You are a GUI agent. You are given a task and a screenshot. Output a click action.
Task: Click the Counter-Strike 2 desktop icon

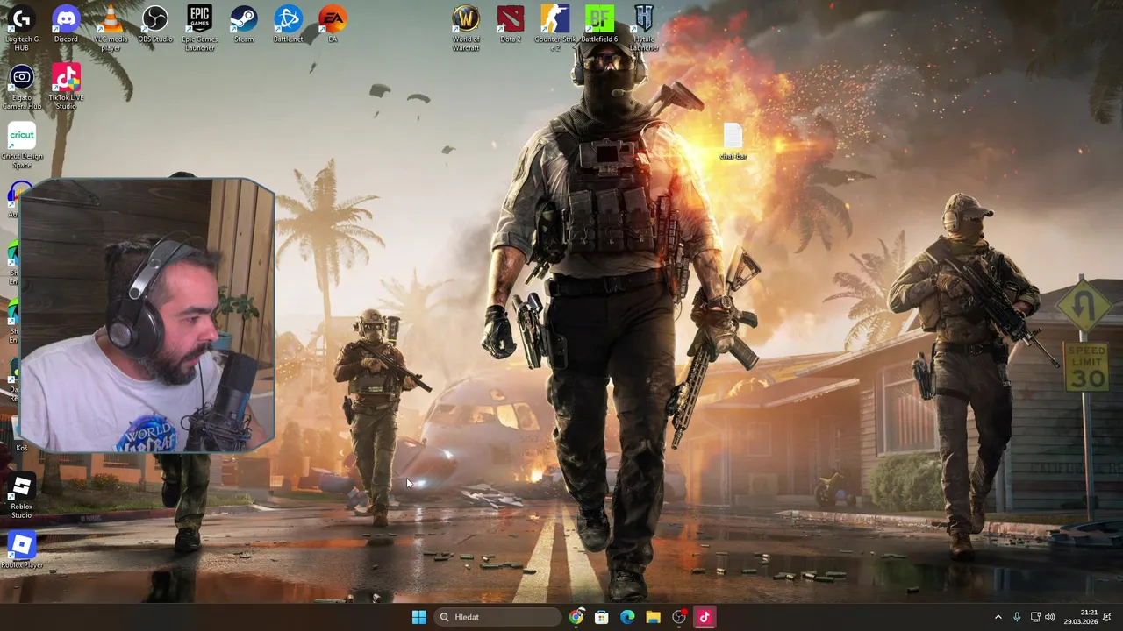pos(555,27)
